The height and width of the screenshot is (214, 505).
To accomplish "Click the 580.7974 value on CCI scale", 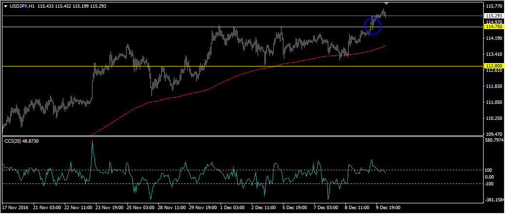I will click(495, 141).
